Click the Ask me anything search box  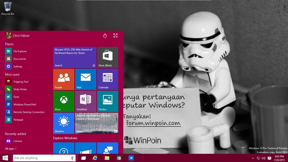(x=44, y=158)
